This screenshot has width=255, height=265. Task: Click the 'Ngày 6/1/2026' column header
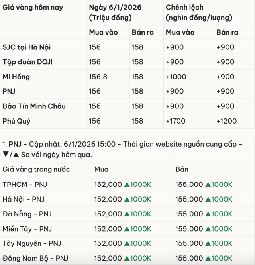tap(115, 8)
